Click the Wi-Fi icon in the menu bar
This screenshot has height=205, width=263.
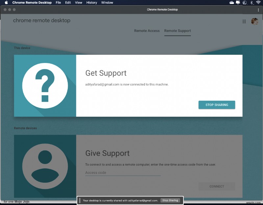pos(258,2)
